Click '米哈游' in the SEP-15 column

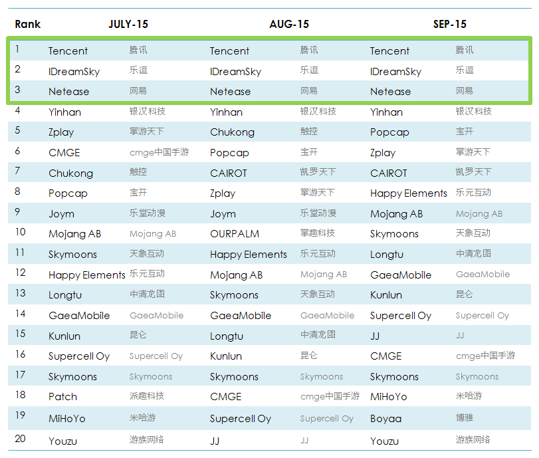pyautogui.click(x=469, y=396)
